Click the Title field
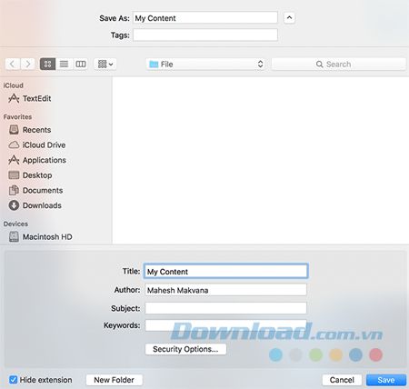Image resolution: width=409 pixels, height=389 pixels. pyautogui.click(x=225, y=271)
